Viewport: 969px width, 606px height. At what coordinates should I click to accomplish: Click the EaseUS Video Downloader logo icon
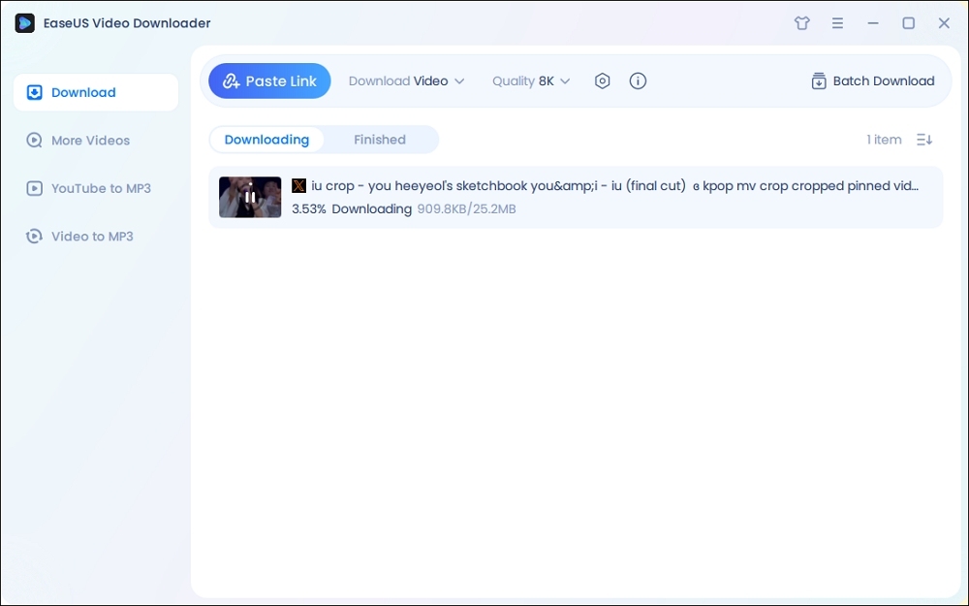point(25,23)
